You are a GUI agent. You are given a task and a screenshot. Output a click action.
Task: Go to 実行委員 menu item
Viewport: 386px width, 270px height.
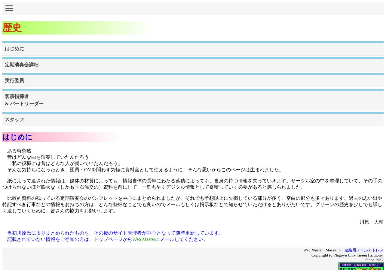pyautogui.click(x=193, y=81)
